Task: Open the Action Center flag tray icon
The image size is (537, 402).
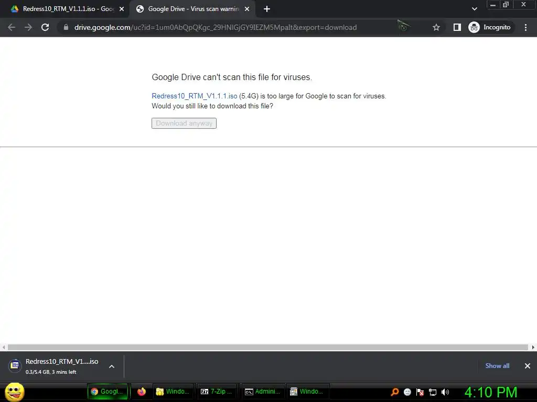Action: (420, 392)
